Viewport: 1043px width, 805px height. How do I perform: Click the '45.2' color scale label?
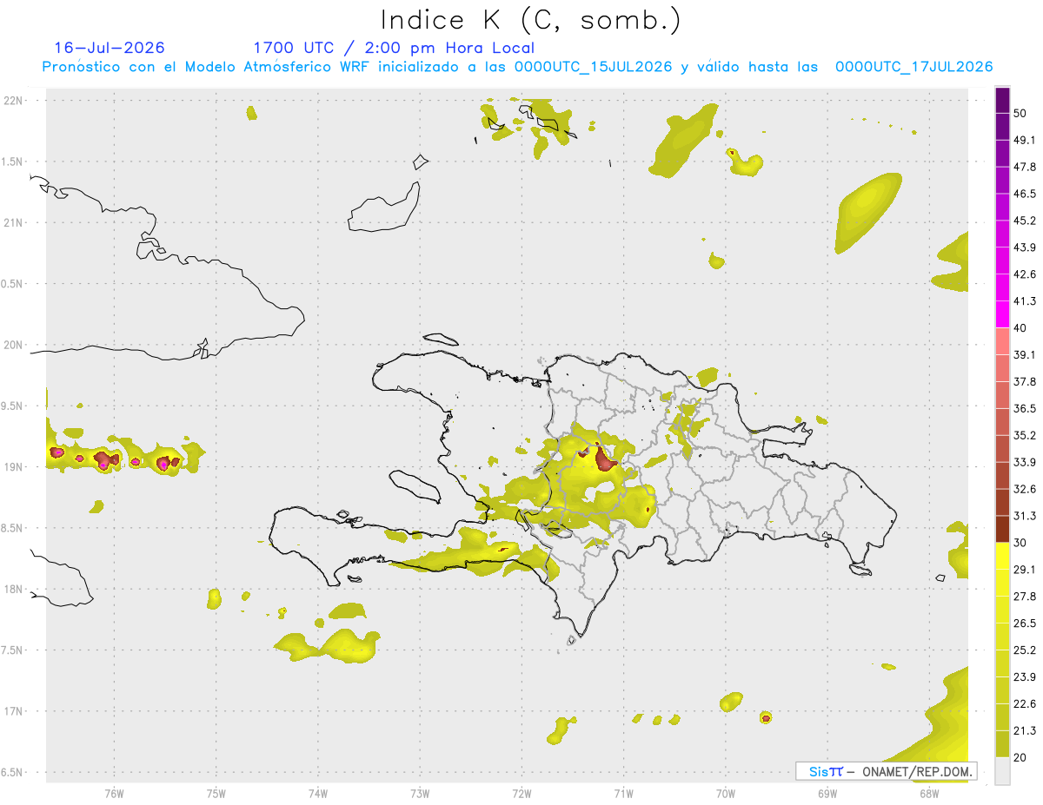[1025, 221]
